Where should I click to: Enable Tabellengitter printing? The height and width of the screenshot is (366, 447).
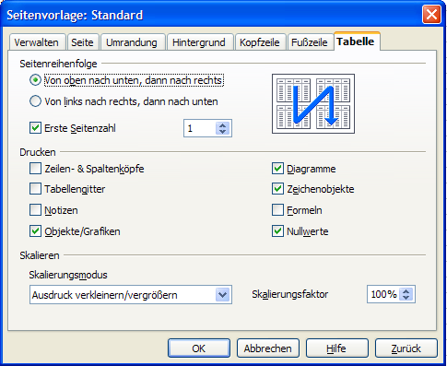point(35,189)
